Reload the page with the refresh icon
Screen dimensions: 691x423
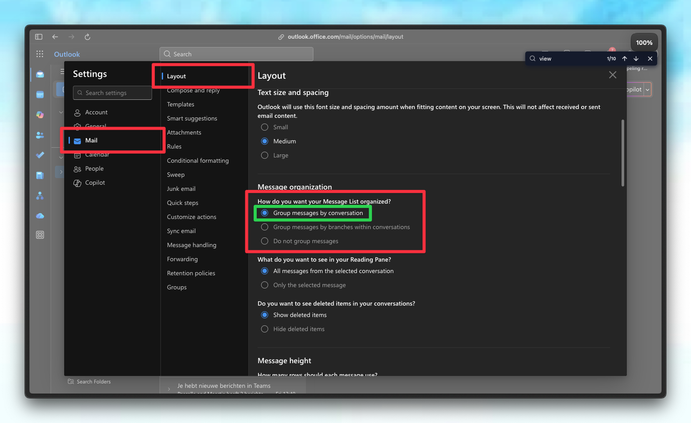87,37
